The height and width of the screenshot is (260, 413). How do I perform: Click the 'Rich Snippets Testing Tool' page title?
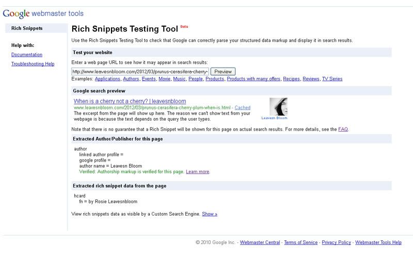point(125,29)
